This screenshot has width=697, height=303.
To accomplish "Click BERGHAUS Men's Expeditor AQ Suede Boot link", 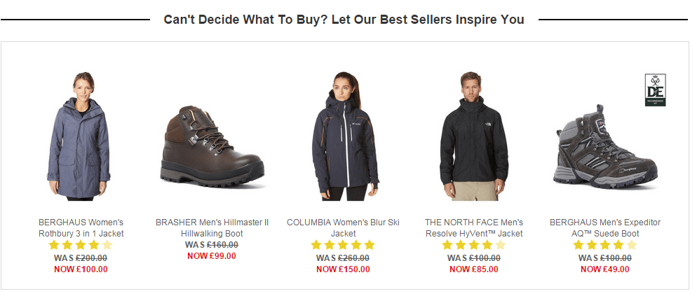I will (x=605, y=228).
